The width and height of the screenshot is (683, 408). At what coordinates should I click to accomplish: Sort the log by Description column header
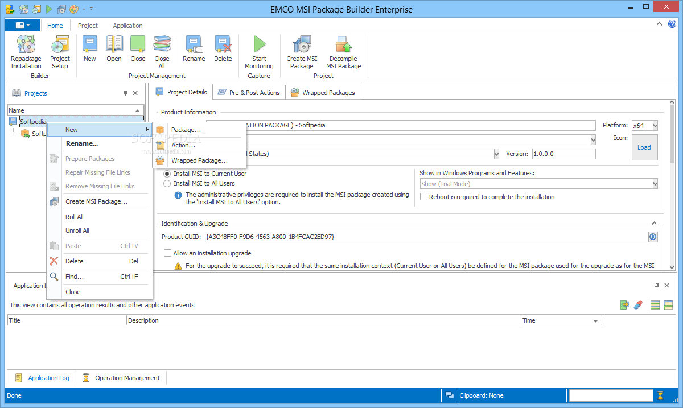coord(324,320)
